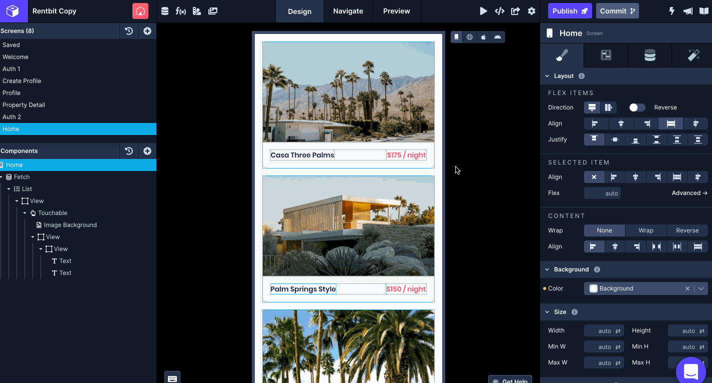The image size is (712, 383).
Task: Select the Wrap content option
Action: click(x=646, y=230)
